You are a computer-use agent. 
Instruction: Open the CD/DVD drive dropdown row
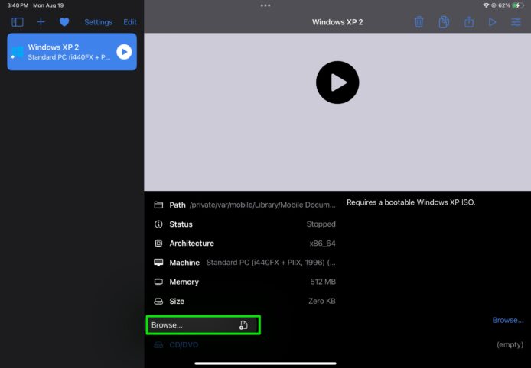245,345
